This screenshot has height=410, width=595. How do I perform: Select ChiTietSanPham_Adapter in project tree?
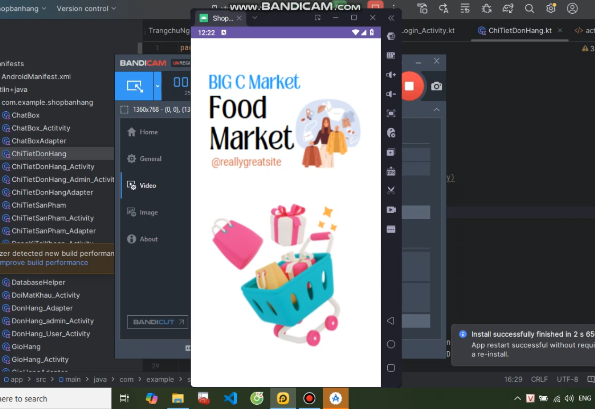(54, 231)
